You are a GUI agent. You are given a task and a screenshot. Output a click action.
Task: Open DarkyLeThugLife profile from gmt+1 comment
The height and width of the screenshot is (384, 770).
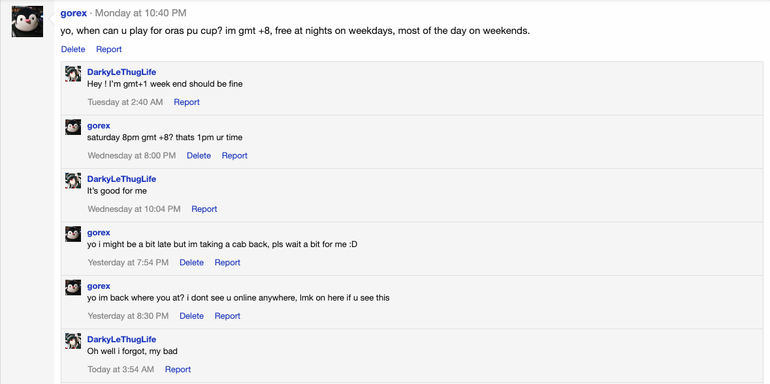coord(121,72)
